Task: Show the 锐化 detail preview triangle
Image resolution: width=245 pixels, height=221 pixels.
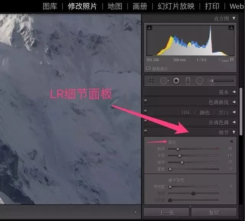Action: pos(231,141)
